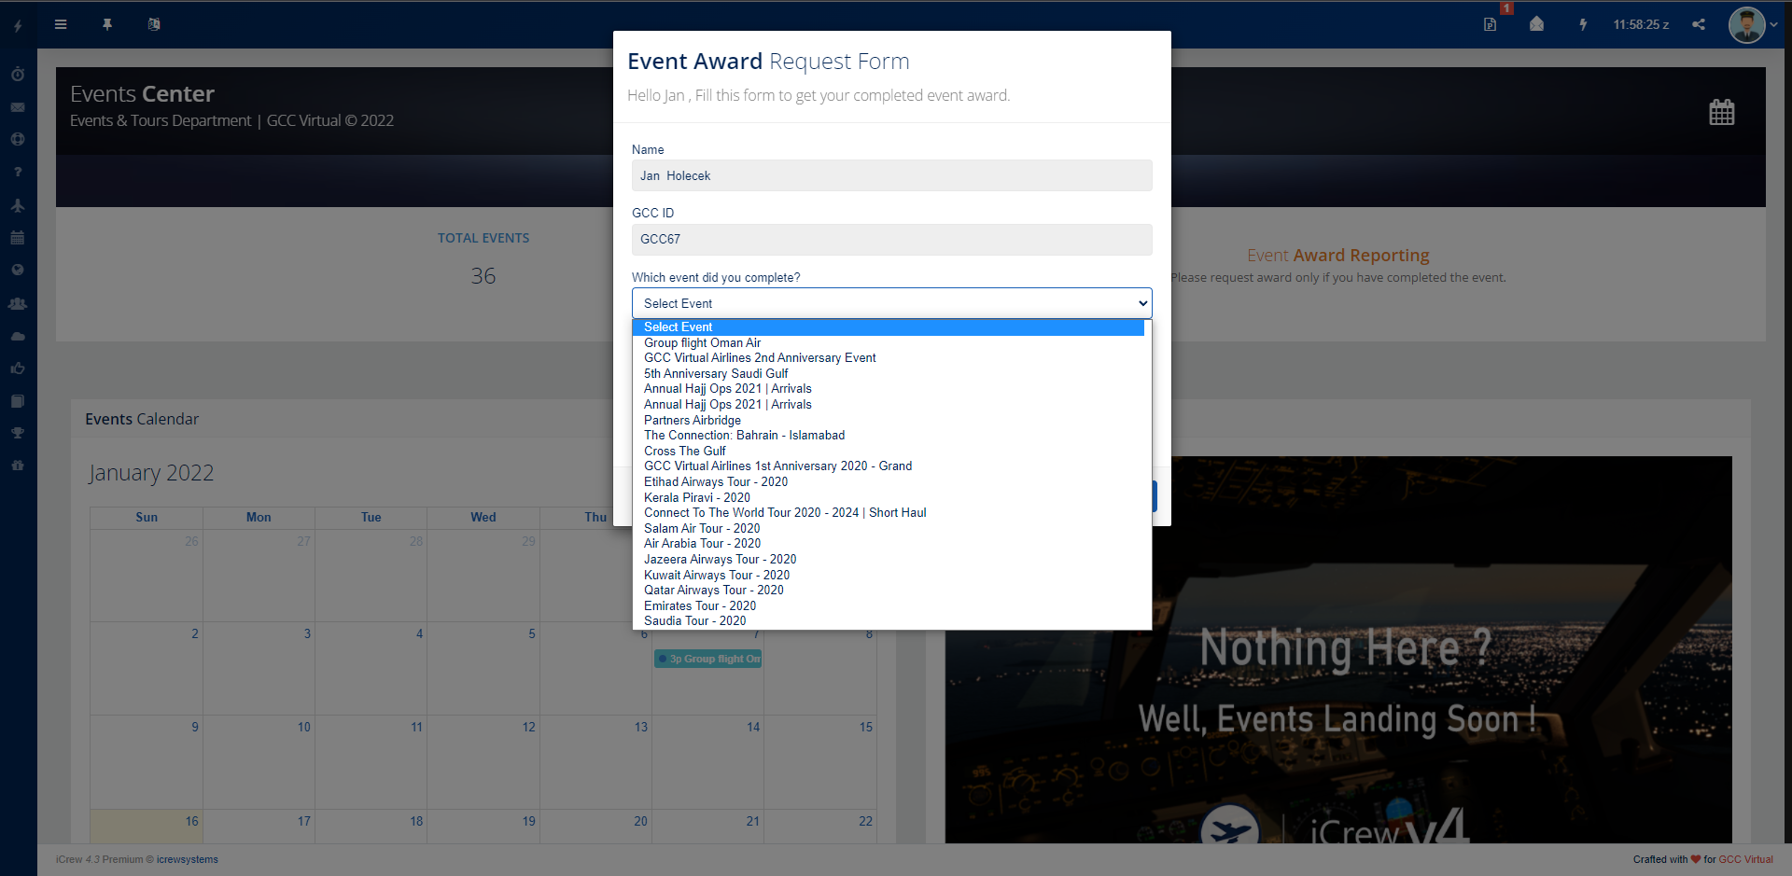Select 'The Connection: Bahrain - Islamabad' option
The image size is (1792, 876).
click(889, 436)
